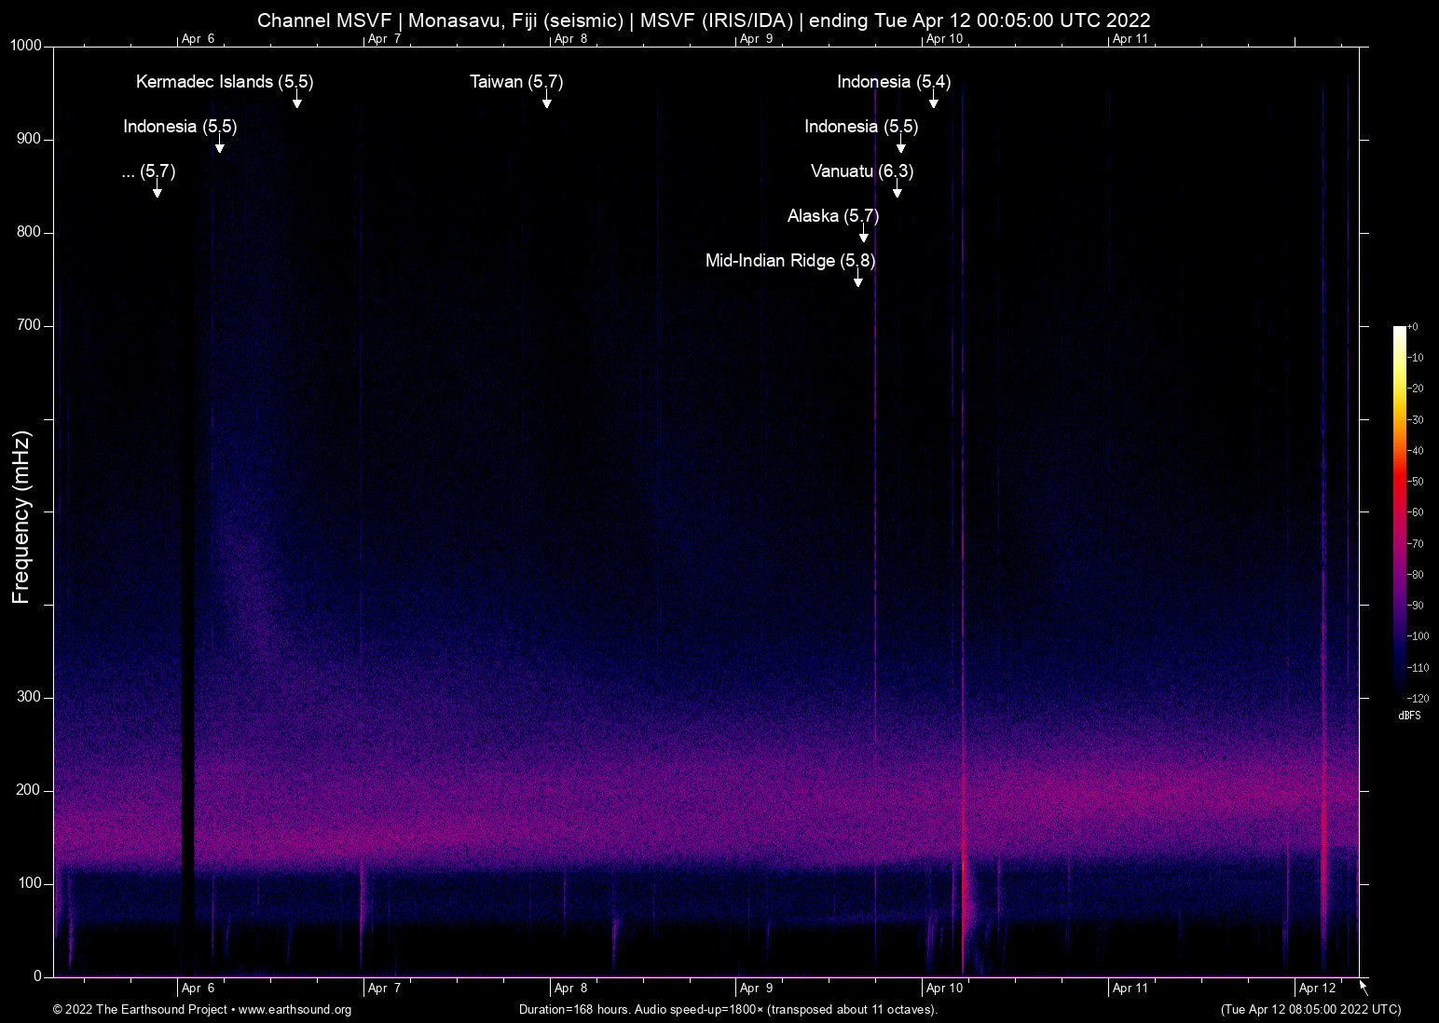Click the arrow below Mid-Indian Ridge (5.8)
Screen dimensions: 1439x1023
click(857, 280)
